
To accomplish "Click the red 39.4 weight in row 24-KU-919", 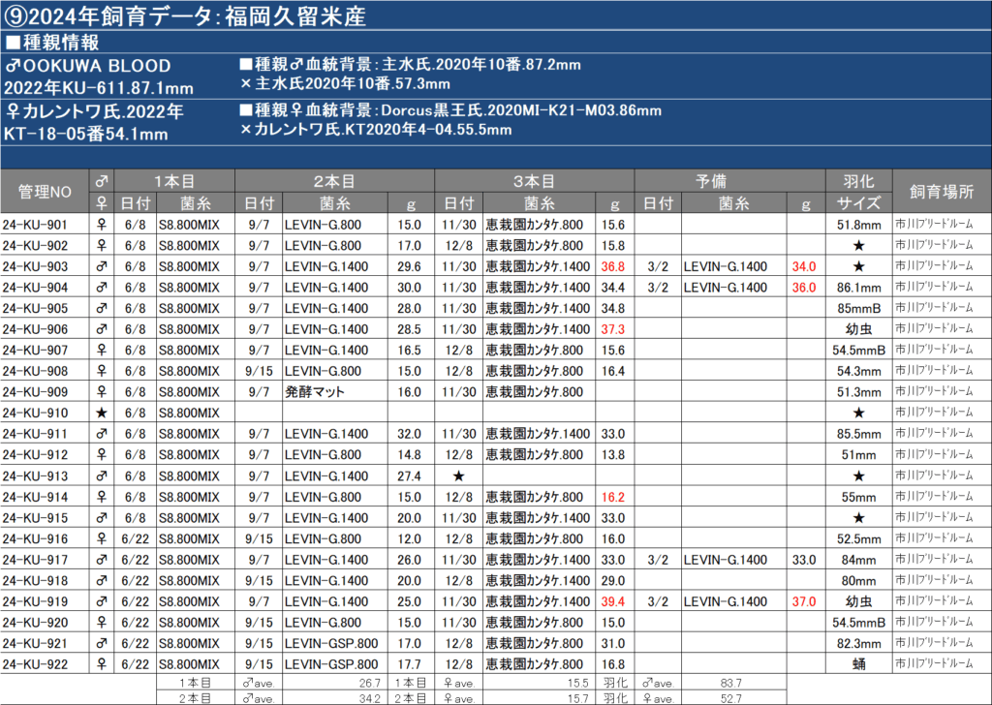I will 611,601.
